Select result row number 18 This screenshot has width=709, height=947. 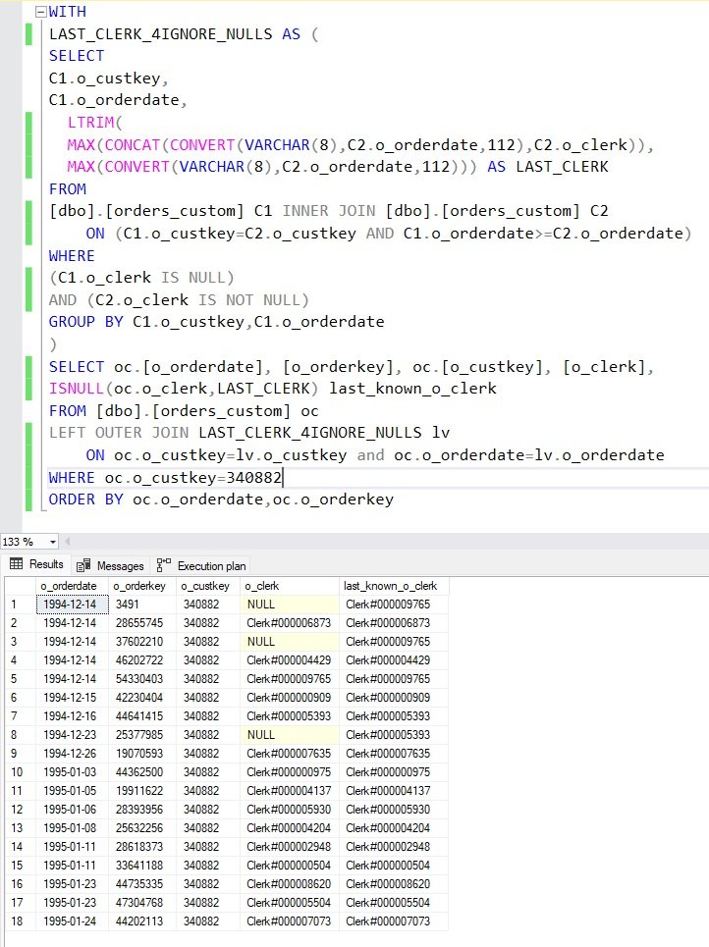point(21,921)
